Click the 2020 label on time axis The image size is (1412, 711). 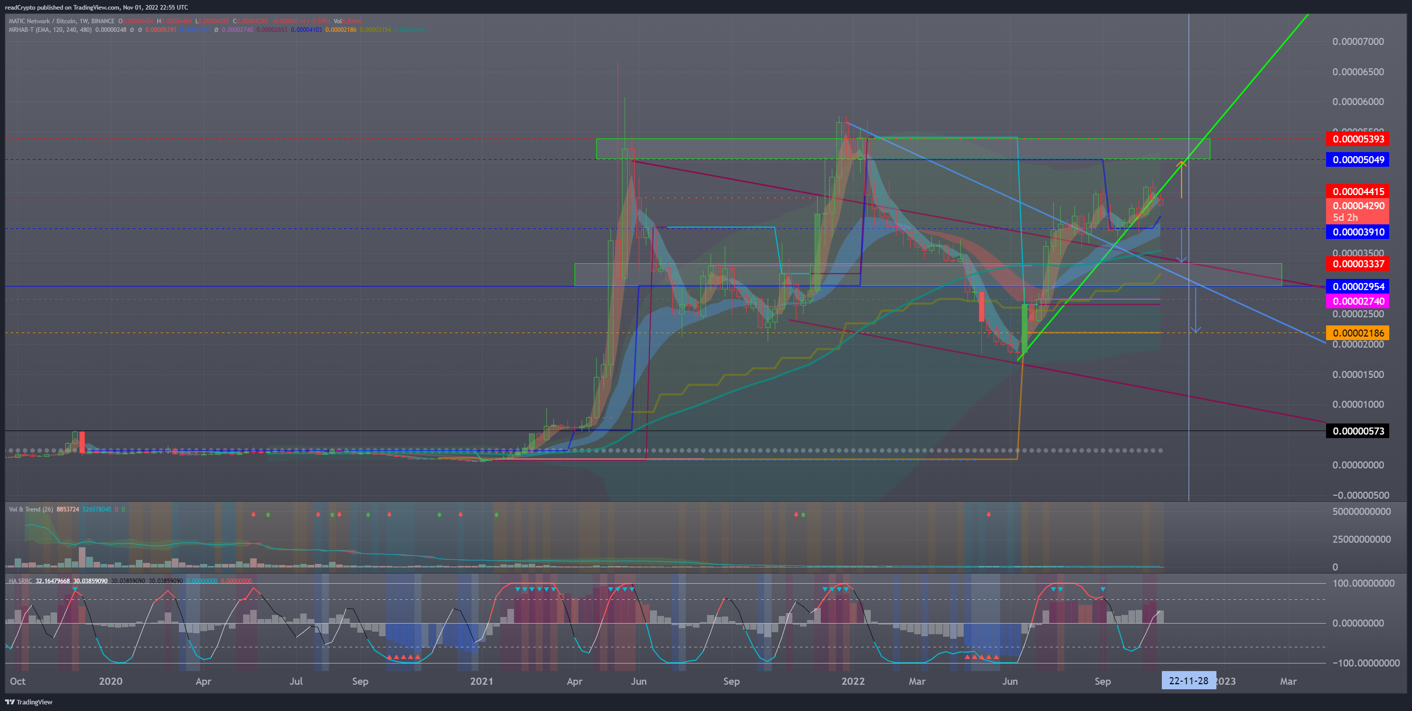[110, 681]
